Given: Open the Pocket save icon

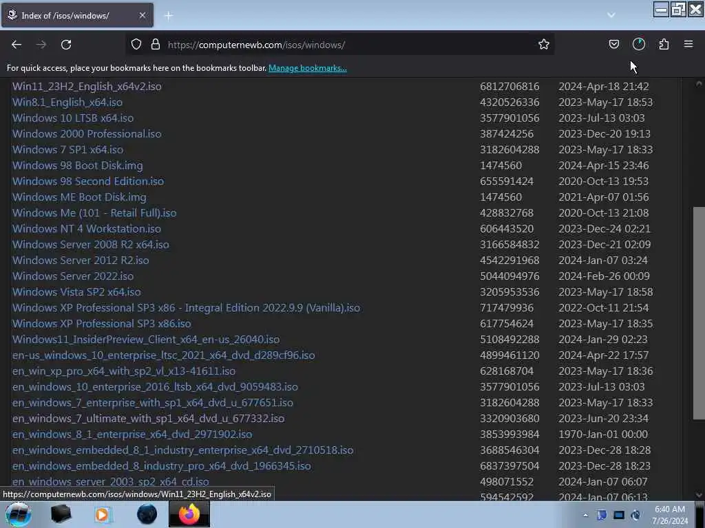Looking at the screenshot, I should pyautogui.click(x=613, y=45).
